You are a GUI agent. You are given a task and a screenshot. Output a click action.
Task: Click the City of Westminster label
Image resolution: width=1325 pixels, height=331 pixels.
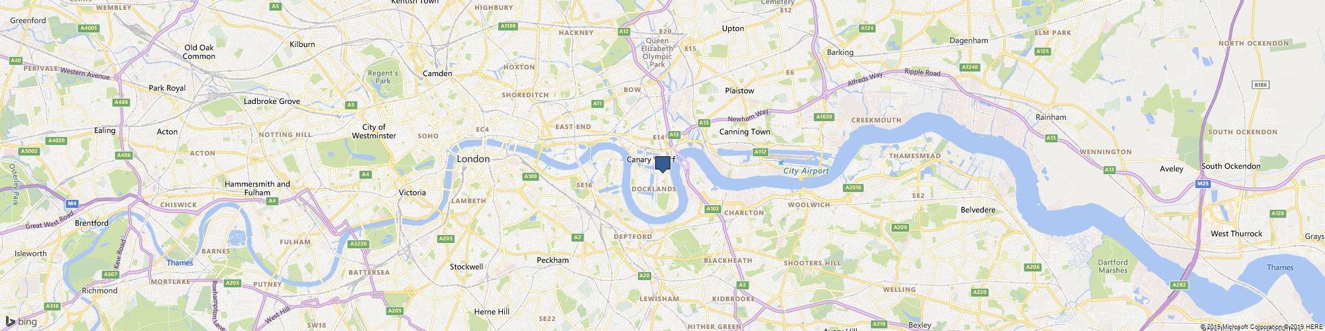(x=379, y=131)
